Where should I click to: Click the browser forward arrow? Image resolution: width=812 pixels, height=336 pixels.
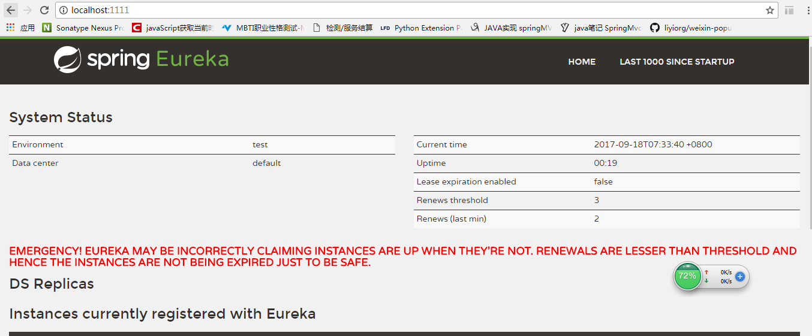(x=28, y=10)
